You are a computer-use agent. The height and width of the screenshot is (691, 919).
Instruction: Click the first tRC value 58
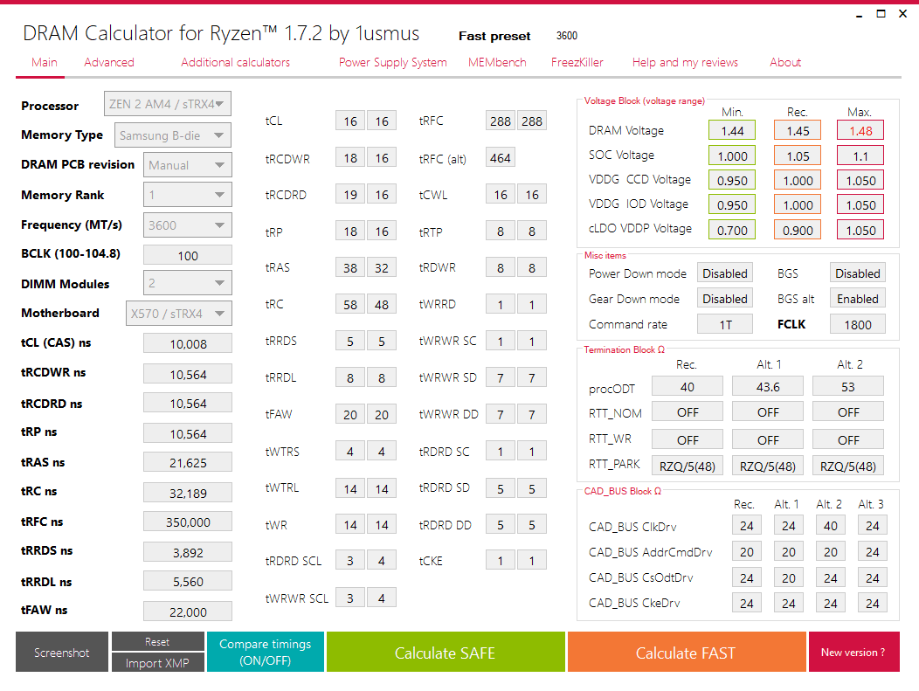[x=350, y=305]
